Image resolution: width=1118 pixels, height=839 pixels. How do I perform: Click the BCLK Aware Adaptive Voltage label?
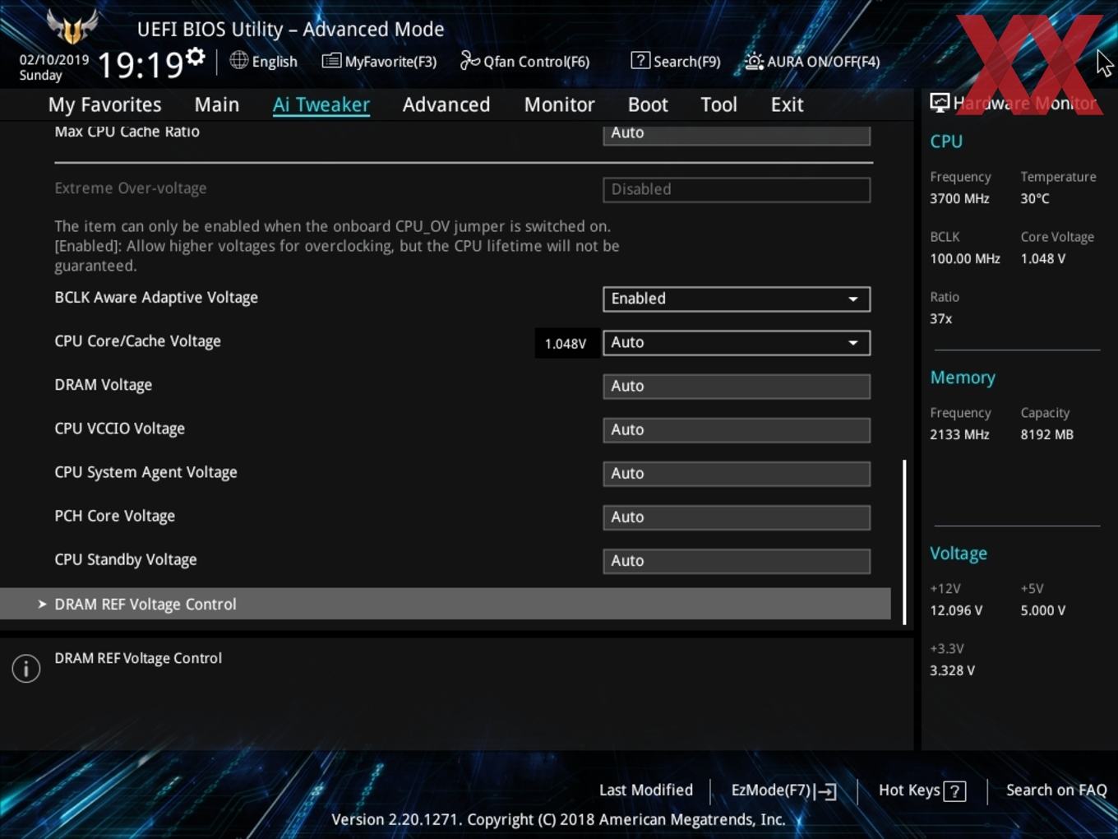pos(156,298)
